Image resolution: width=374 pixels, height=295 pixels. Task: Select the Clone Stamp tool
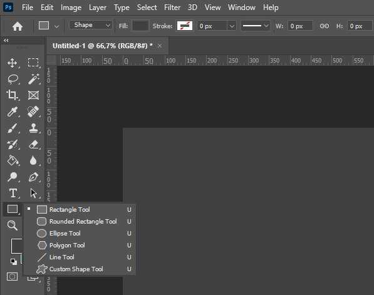coord(33,128)
